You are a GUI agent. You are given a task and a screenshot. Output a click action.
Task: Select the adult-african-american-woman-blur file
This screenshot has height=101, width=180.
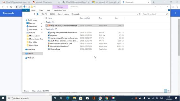tap(64, 41)
